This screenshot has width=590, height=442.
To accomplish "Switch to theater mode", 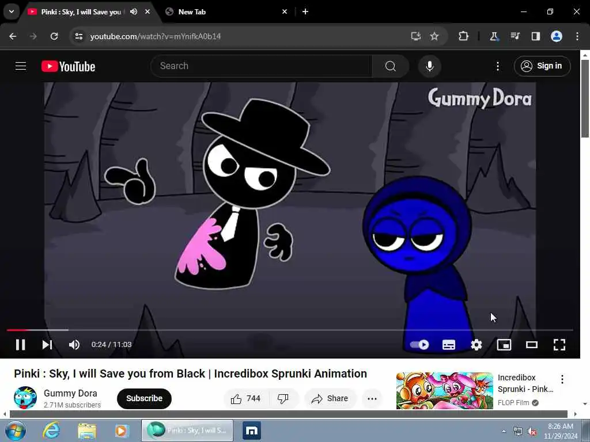I will [531, 345].
